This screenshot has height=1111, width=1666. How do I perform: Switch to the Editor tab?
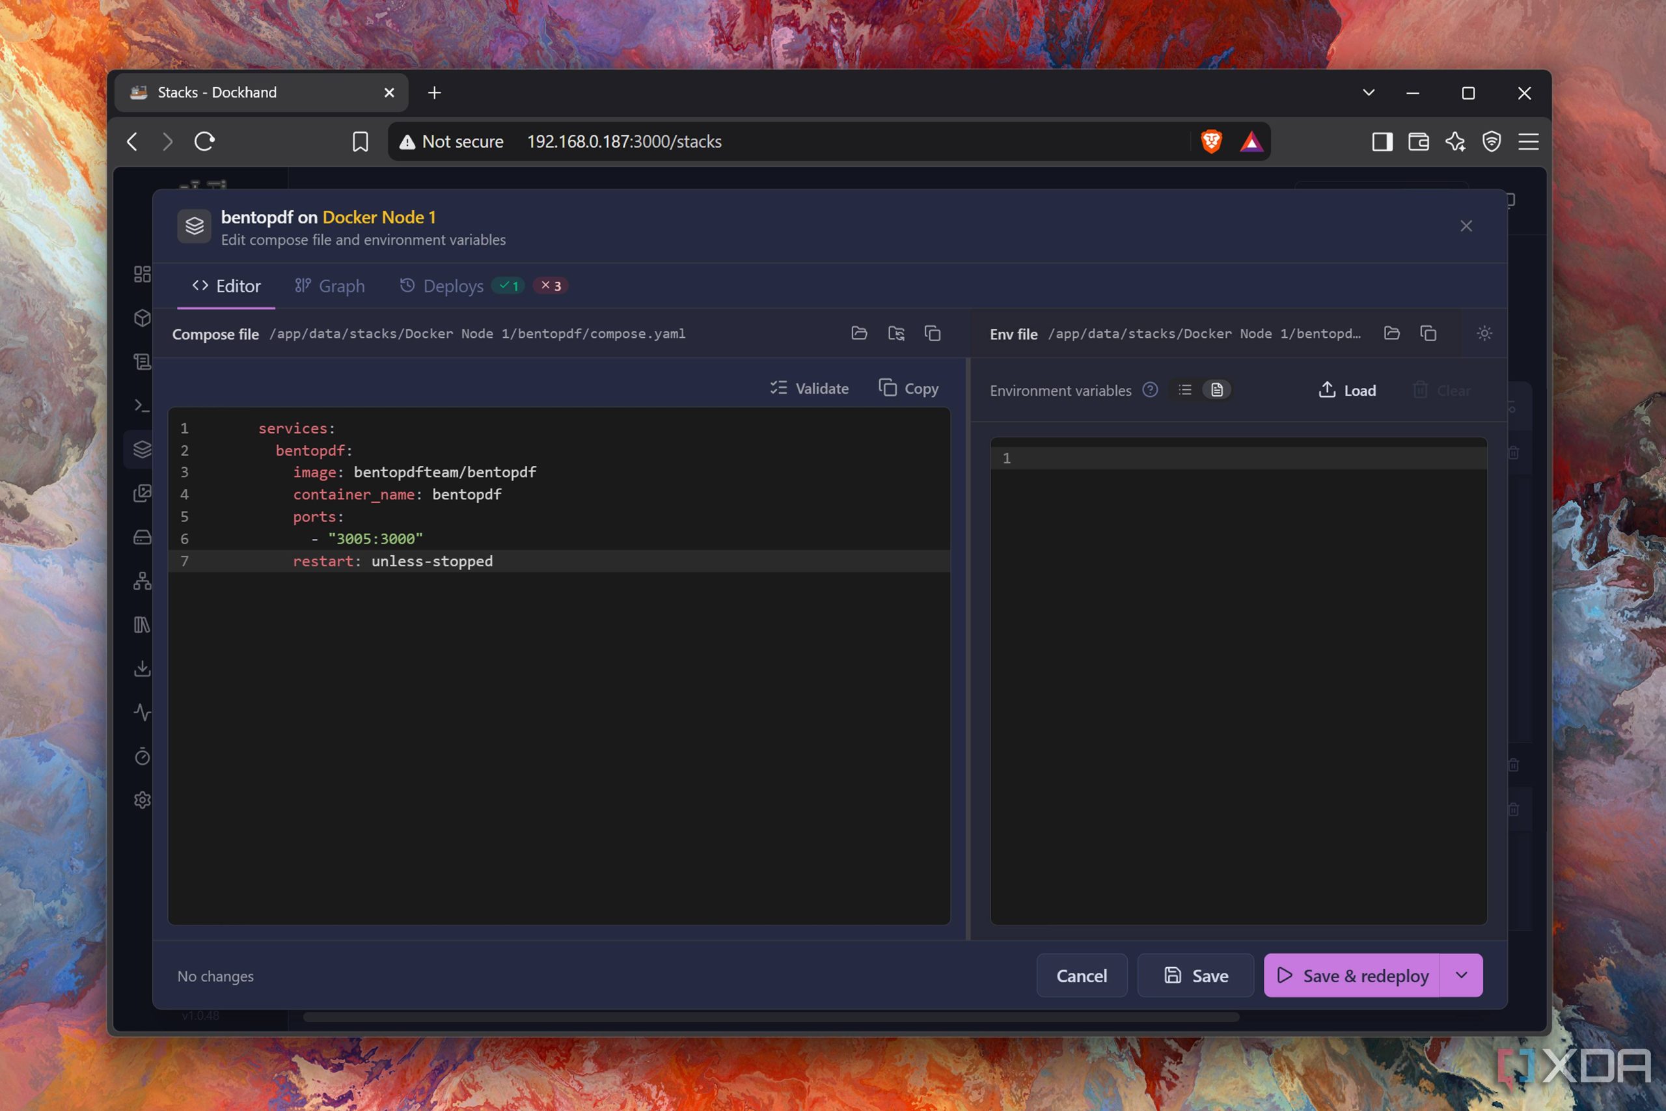(x=226, y=286)
